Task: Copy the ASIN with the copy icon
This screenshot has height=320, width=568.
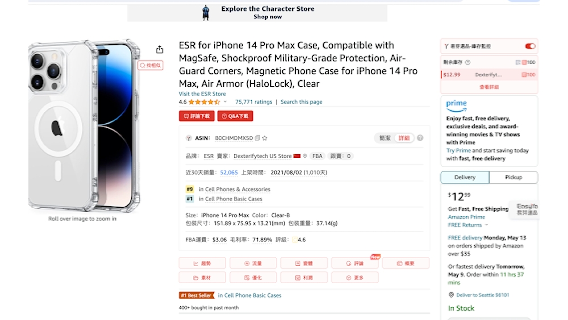Action: pos(257,138)
